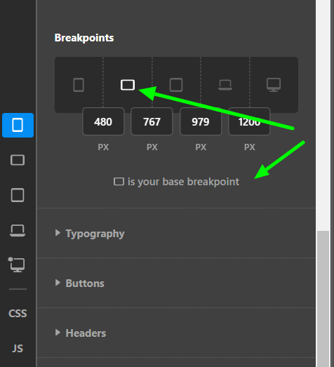This screenshot has height=367, width=334.
Task: Select the laptop view icon in sidebar
Action: tap(18, 230)
